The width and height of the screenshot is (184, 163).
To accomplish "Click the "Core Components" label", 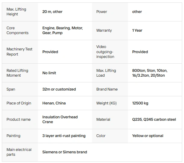I will 17,30.
